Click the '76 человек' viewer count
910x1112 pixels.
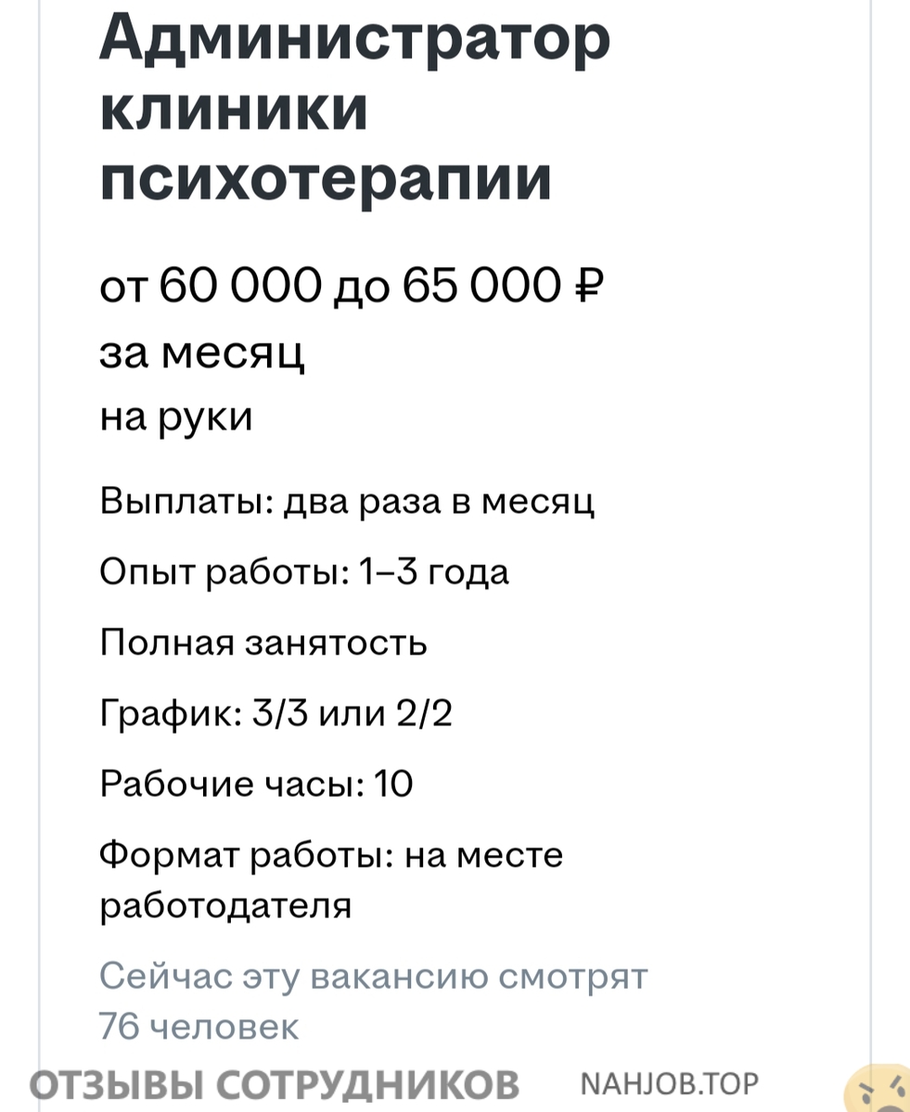(199, 1026)
